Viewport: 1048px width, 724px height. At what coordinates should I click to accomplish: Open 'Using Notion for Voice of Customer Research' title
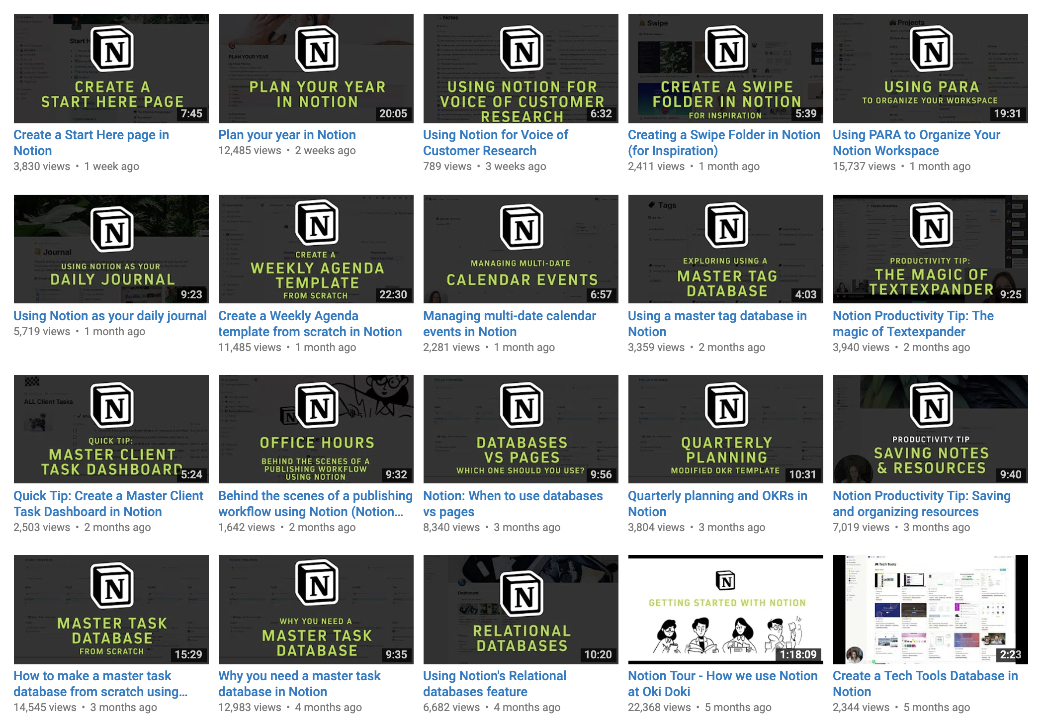(495, 143)
